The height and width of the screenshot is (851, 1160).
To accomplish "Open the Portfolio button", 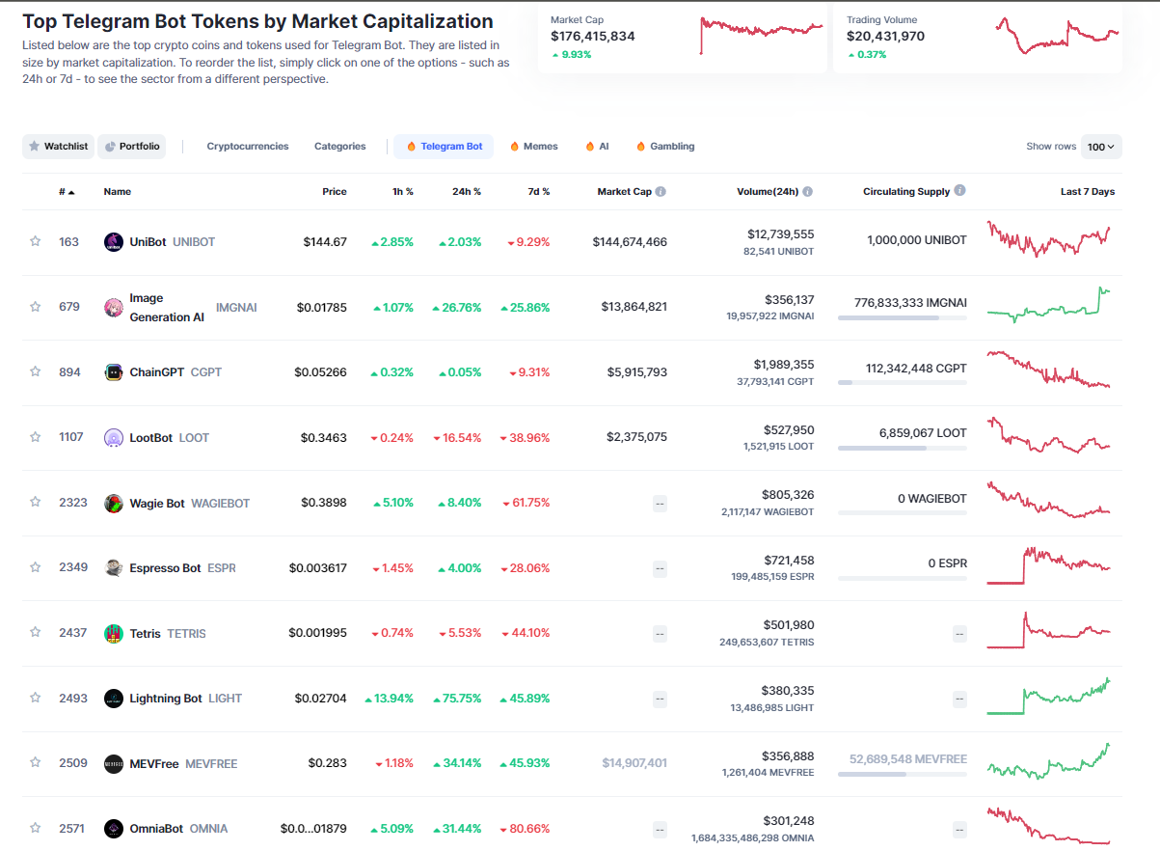I will pyautogui.click(x=132, y=147).
